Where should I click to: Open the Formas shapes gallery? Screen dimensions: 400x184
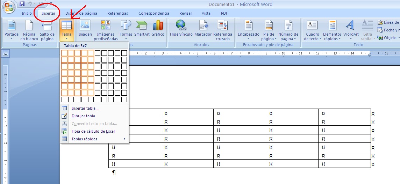coord(126,30)
